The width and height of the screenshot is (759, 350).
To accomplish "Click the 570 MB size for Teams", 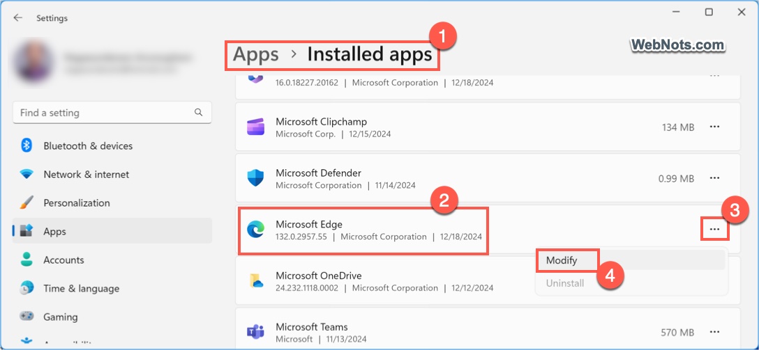I will click(x=677, y=332).
